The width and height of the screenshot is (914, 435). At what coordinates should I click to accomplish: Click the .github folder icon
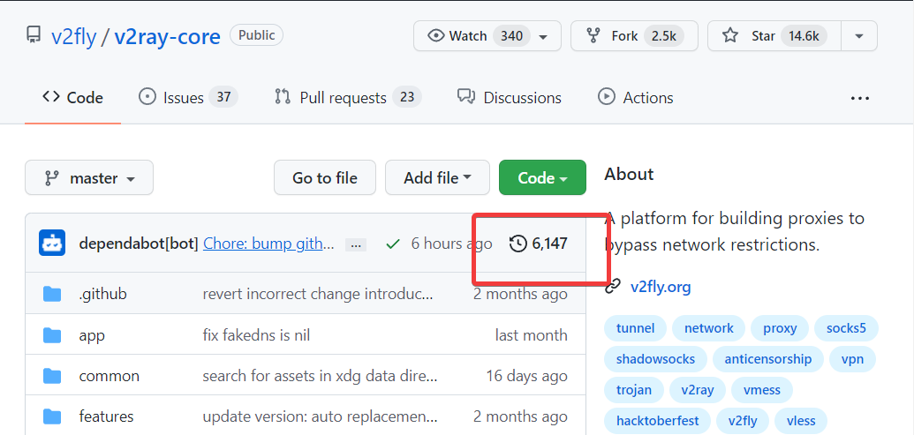[52, 294]
